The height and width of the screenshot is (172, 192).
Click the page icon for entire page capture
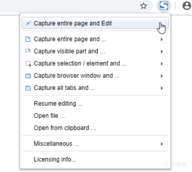pyautogui.click(x=28, y=39)
